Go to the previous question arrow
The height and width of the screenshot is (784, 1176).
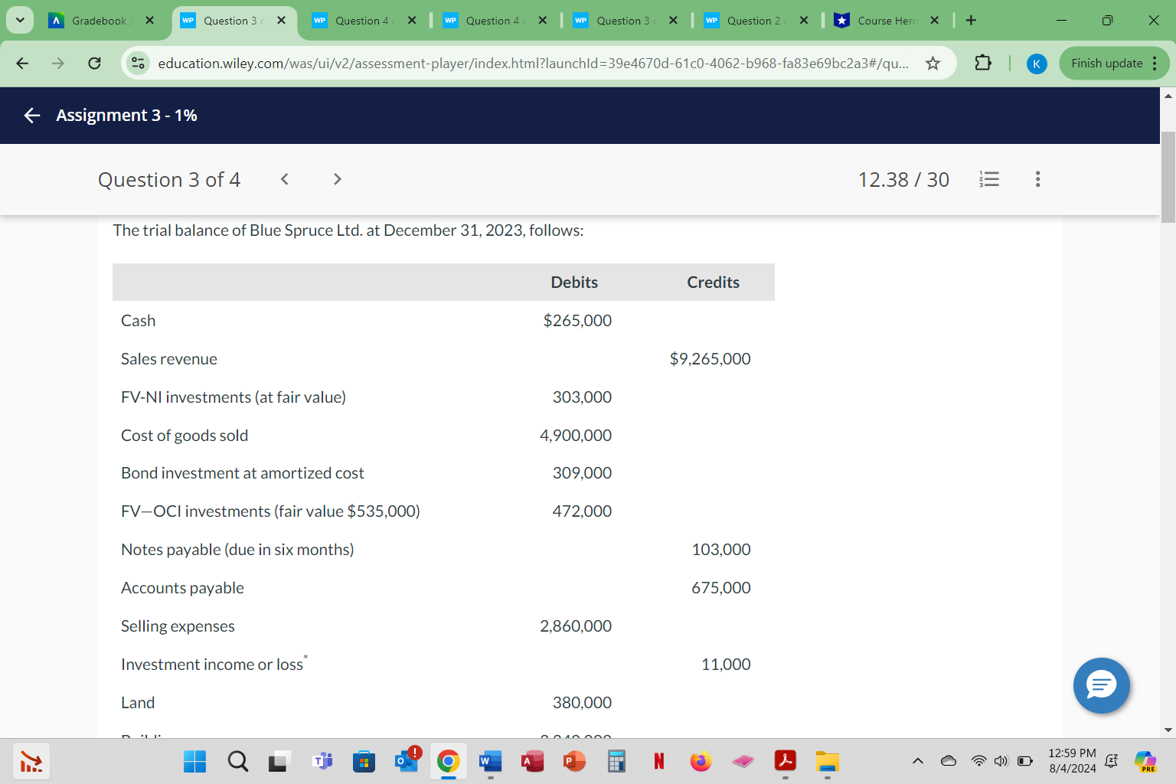[284, 178]
